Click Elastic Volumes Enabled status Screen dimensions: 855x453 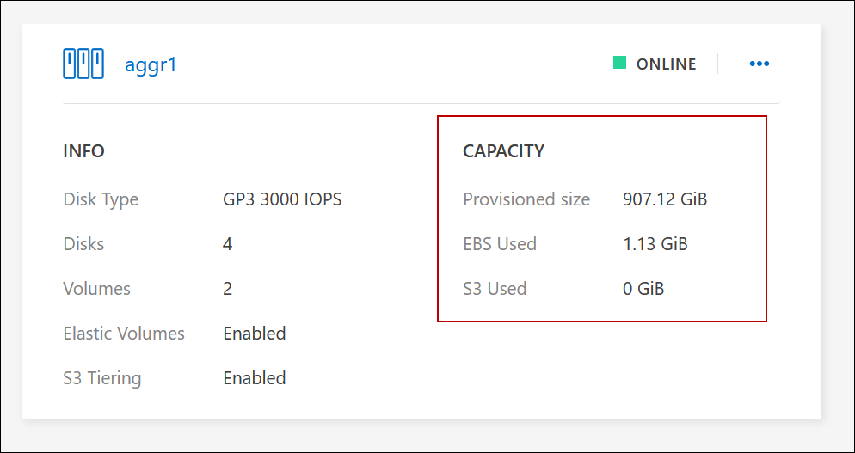click(255, 334)
